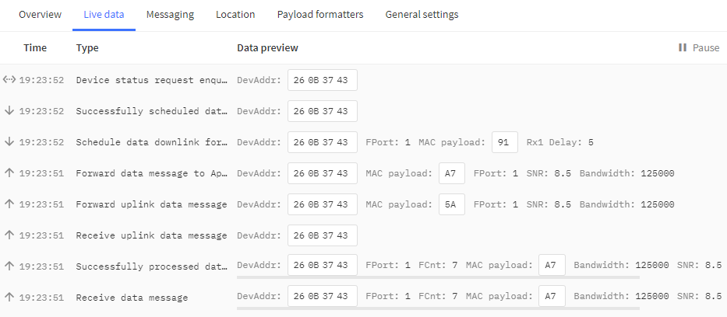
Task: Select the General settings tab
Action: tap(422, 15)
